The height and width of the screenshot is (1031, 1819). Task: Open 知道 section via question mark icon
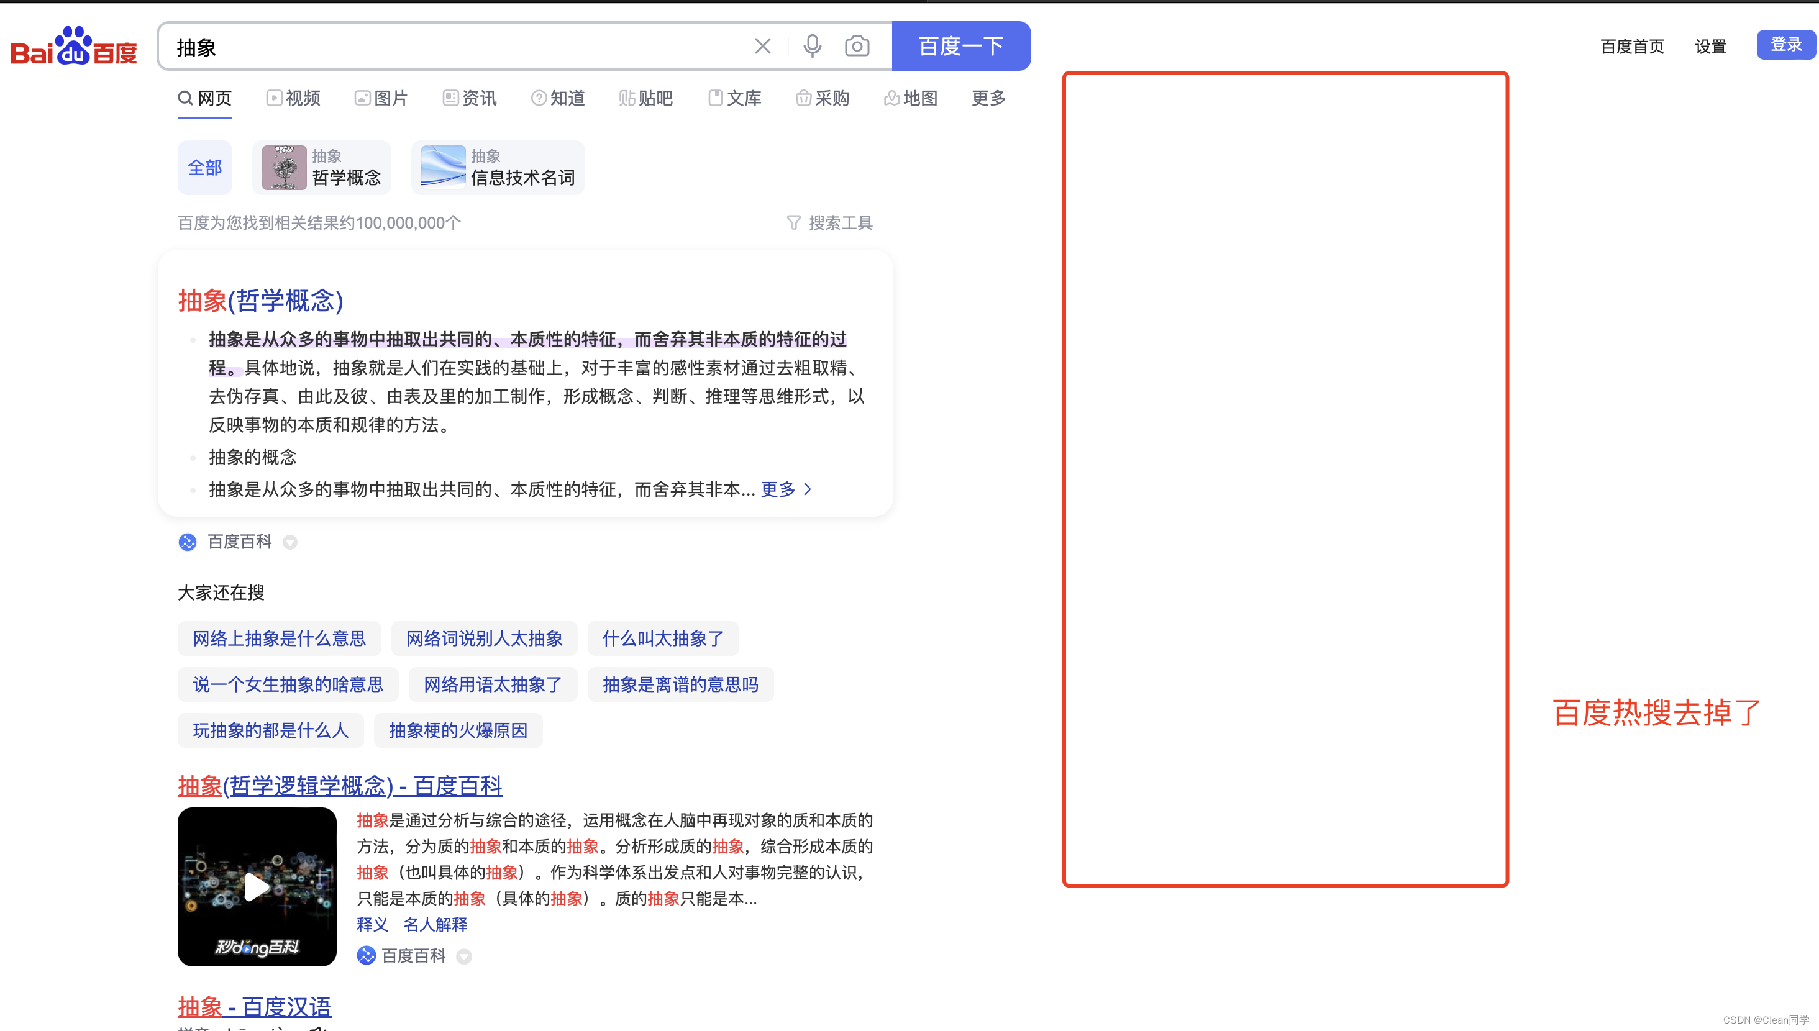[557, 98]
